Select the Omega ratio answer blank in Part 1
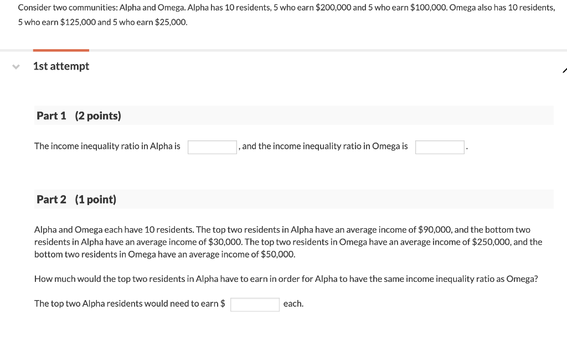This screenshot has height=341, width=567. [440, 146]
